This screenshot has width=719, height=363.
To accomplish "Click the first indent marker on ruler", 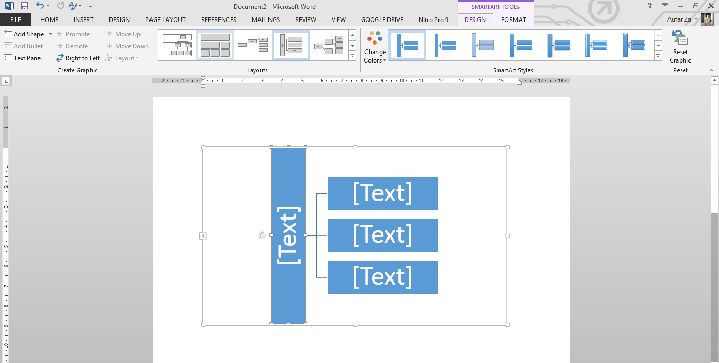I will [203, 78].
